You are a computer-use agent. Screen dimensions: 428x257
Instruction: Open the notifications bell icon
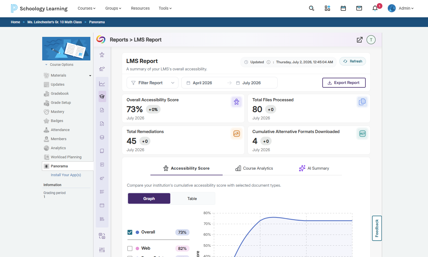375,8
